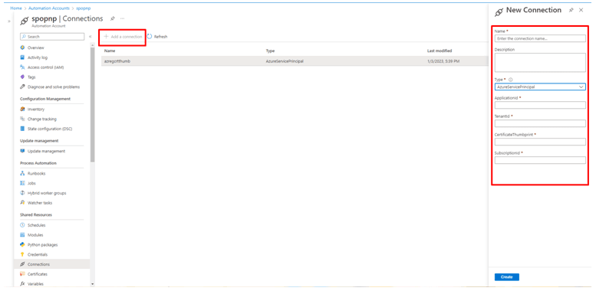Open the Update management icon
This screenshot has width=596, height=291.
(x=22, y=151)
